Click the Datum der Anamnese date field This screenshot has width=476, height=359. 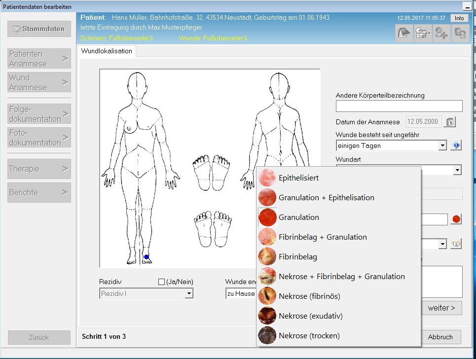(x=424, y=122)
